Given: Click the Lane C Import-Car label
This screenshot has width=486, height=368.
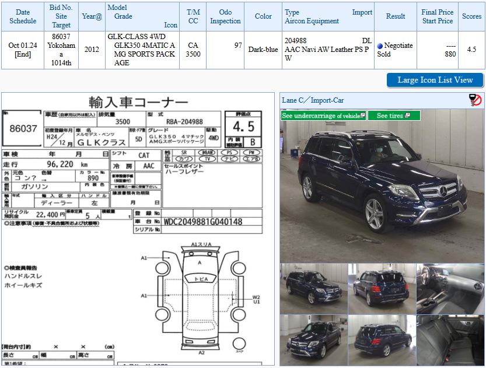Looking at the screenshot, I should pyautogui.click(x=313, y=100).
